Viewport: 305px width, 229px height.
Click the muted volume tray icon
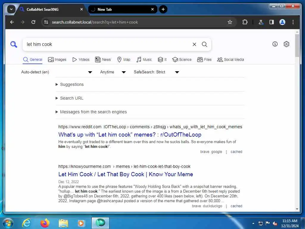[275, 224]
